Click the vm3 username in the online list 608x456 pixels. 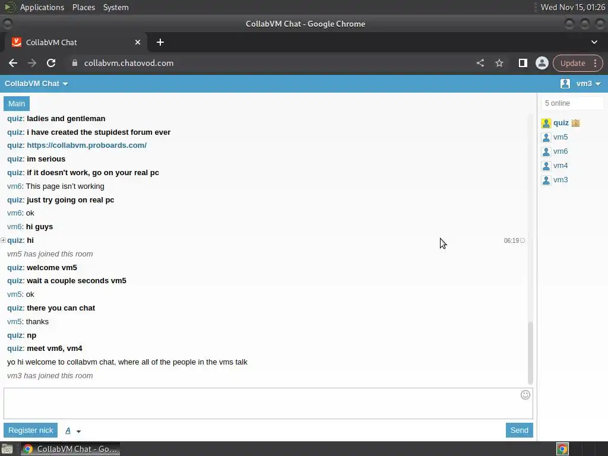[560, 180]
